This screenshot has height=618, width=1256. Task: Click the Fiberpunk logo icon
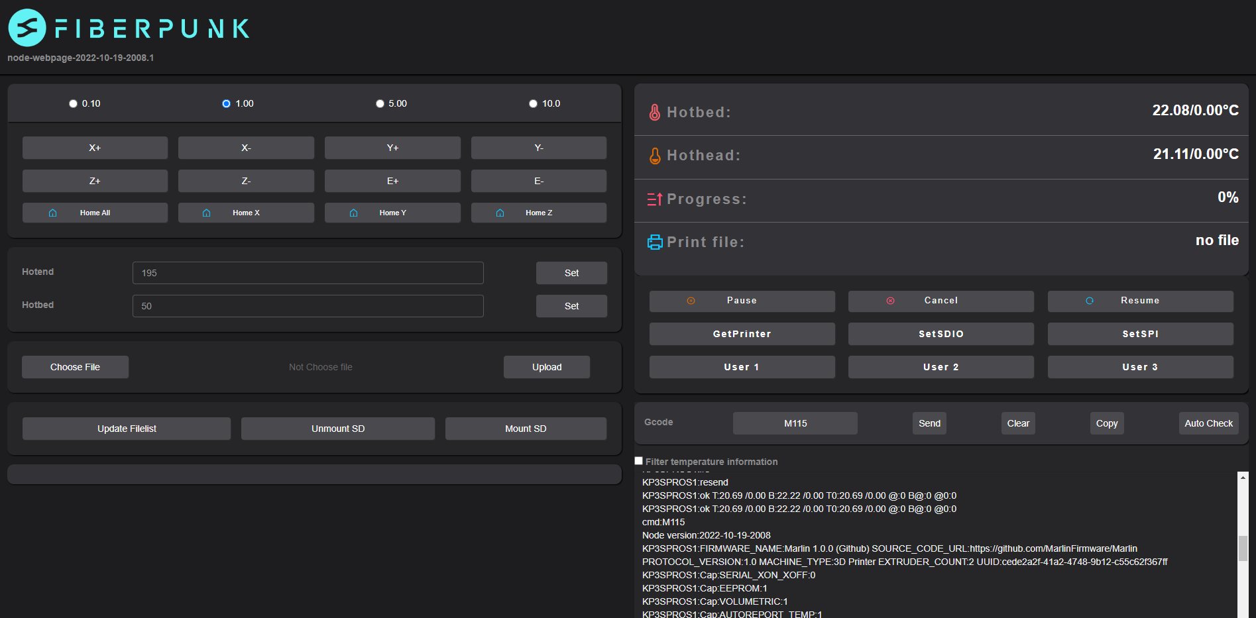click(x=27, y=28)
